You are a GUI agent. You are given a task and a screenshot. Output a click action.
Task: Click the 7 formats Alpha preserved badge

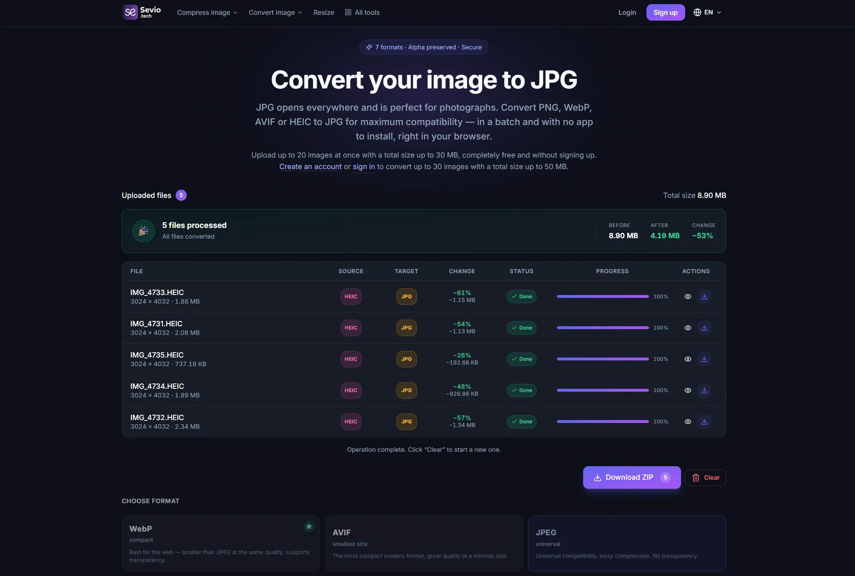(424, 47)
